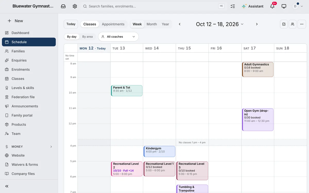Open the task checklist icon
This screenshot has height=193, width=309.
click(233, 6)
